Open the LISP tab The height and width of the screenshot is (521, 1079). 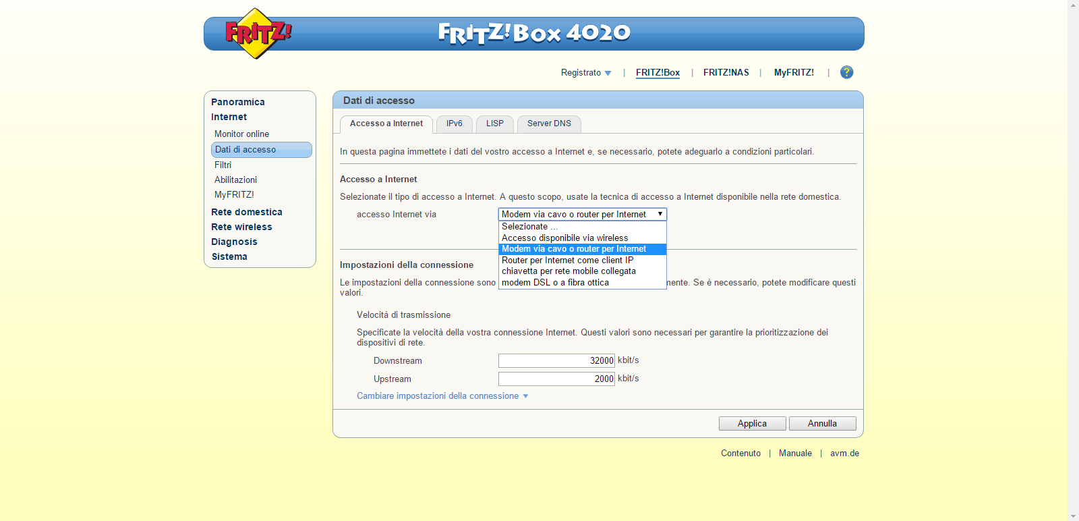494,124
